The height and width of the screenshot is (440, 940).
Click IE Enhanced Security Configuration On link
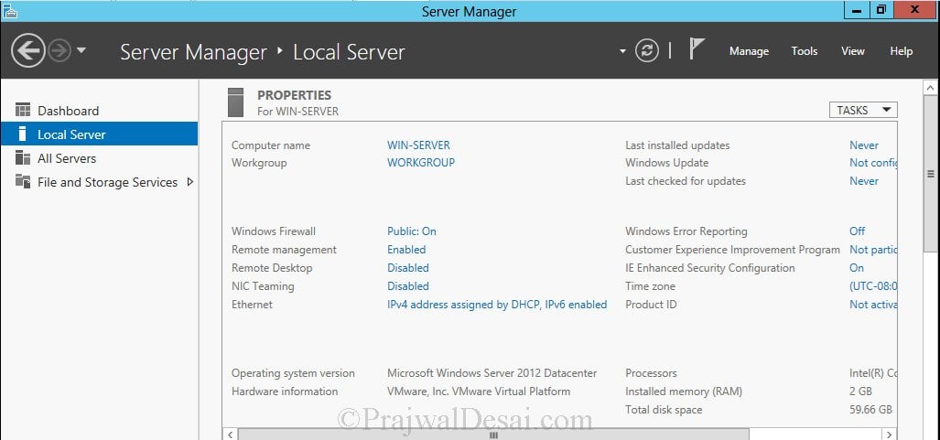(857, 267)
